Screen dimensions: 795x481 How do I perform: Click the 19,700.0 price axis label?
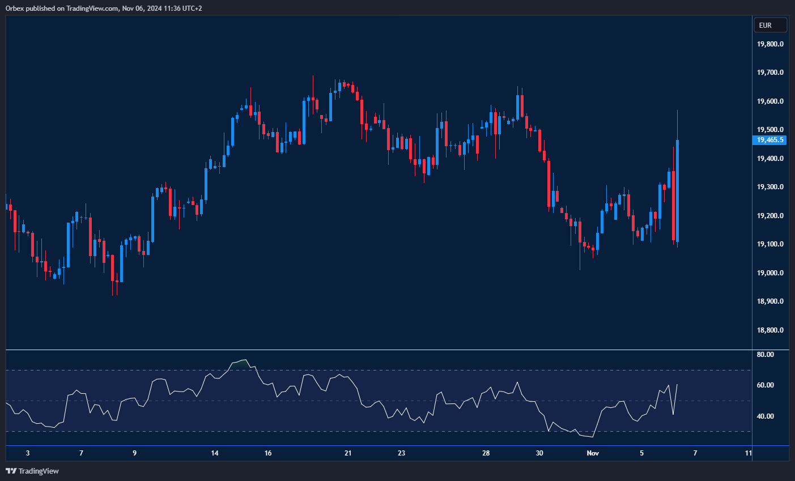770,73
